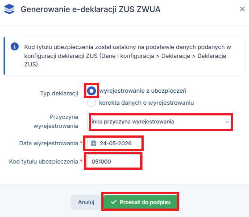Click the dialog title 'Generowanie e-deklaracji ZUS ZWUA'
249x217 pixels.
[x=91, y=9]
